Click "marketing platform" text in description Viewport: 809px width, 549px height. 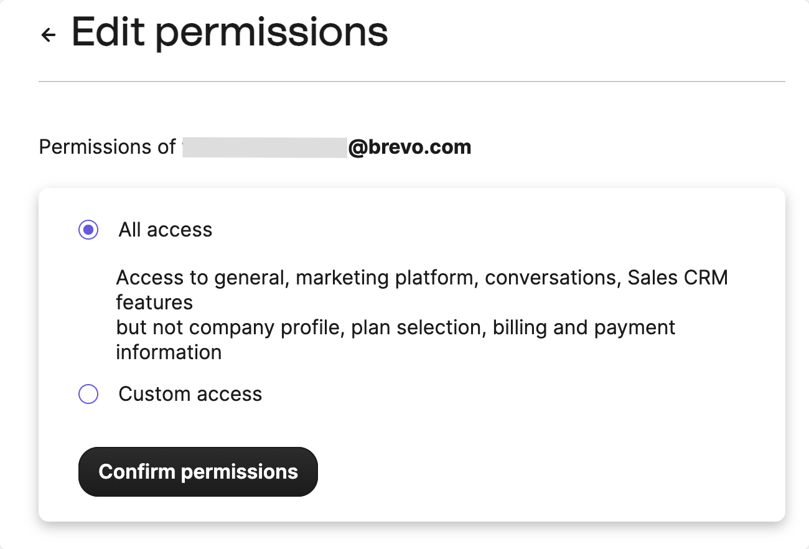tap(385, 278)
